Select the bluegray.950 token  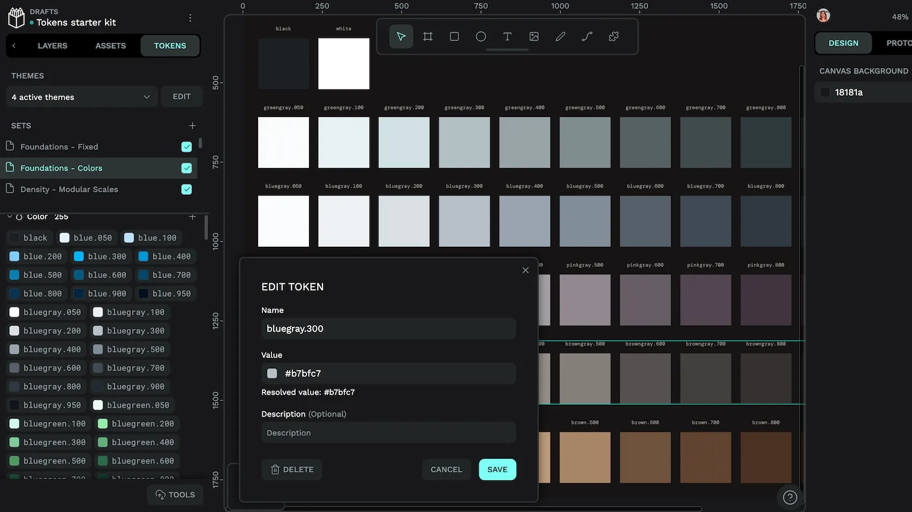click(x=46, y=405)
